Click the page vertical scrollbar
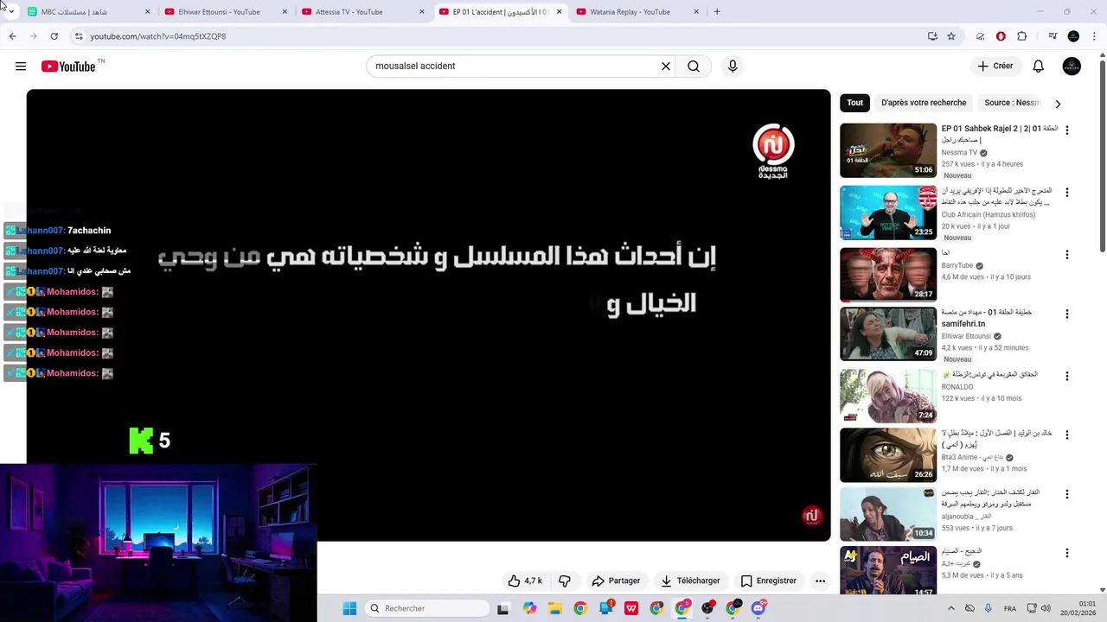The image size is (1107, 622). [1102, 155]
